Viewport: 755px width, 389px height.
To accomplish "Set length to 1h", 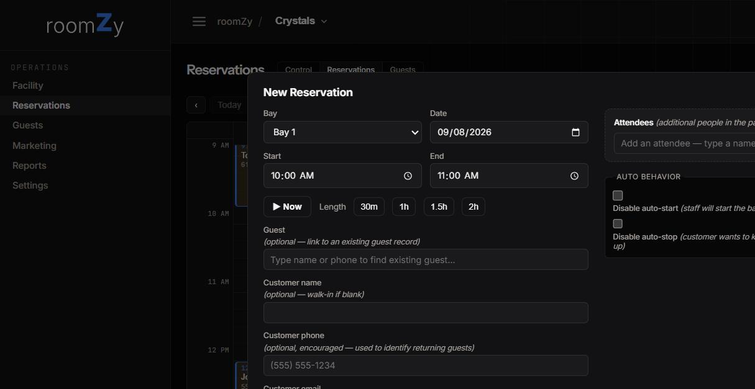I will click(x=404, y=207).
